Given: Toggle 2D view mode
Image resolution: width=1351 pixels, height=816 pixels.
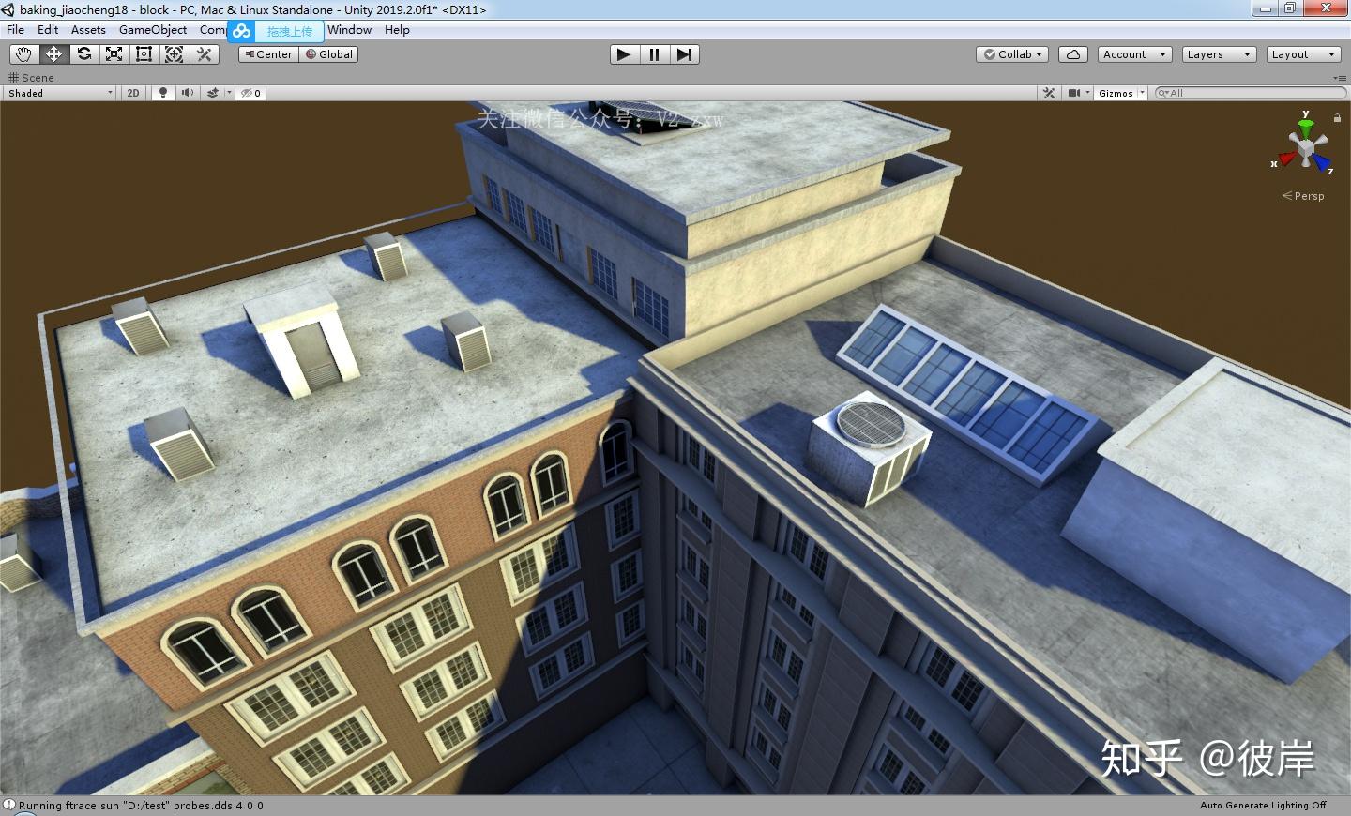Looking at the screenshot, I should pyautogui.click(x=133, y=93).
